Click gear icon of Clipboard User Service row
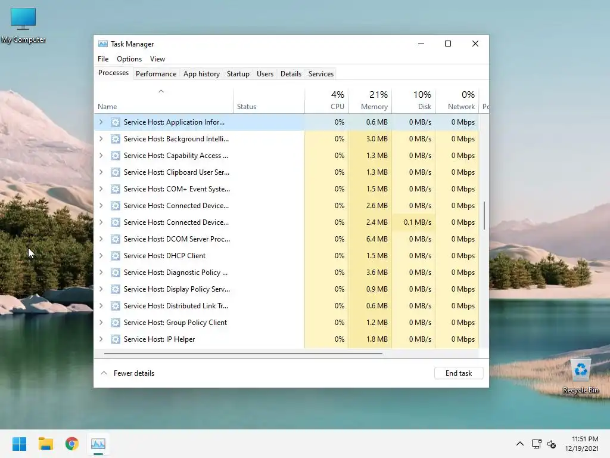The height and width of the screenshot is (458, 610). [115, 172]
